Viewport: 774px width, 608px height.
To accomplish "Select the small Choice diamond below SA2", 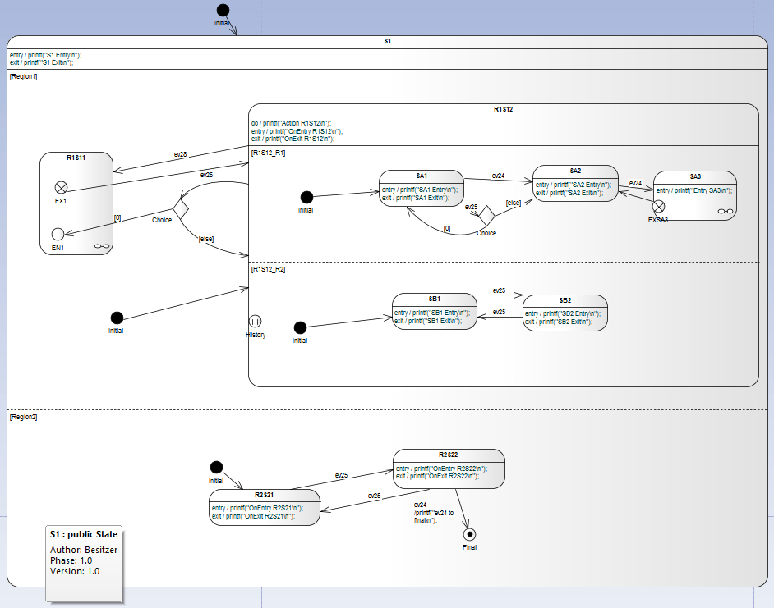I will point(486,216).
